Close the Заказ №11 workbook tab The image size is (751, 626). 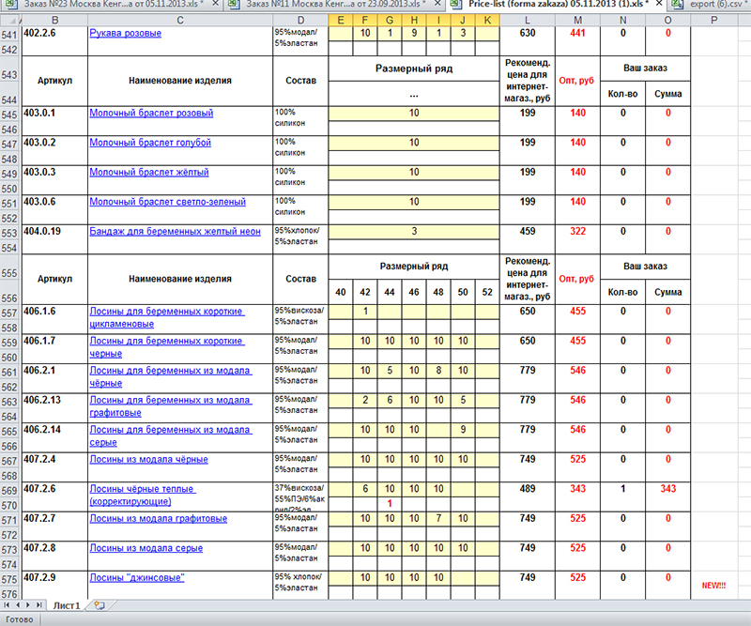pyautogui.click(x=437, y=4)
